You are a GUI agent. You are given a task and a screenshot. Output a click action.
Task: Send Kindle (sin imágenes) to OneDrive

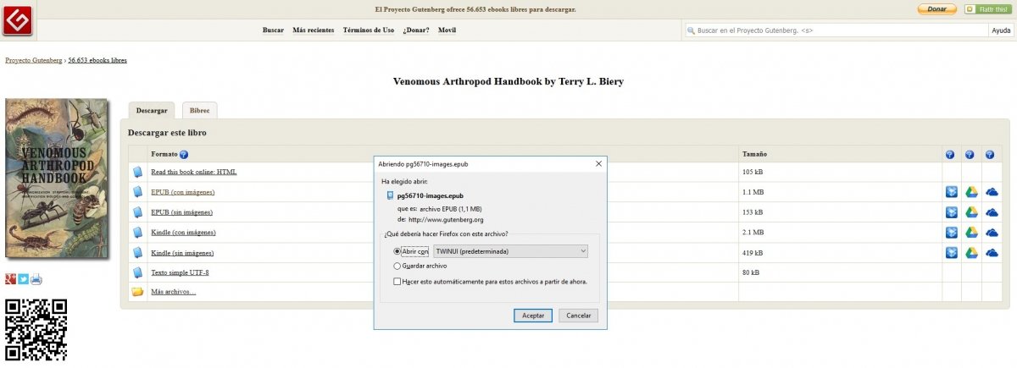pos(992,252)
